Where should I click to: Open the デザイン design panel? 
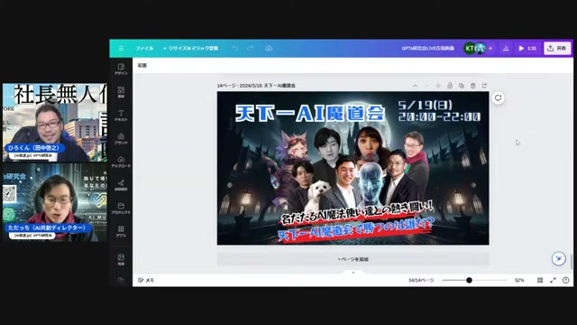click(x=121, y=69)
